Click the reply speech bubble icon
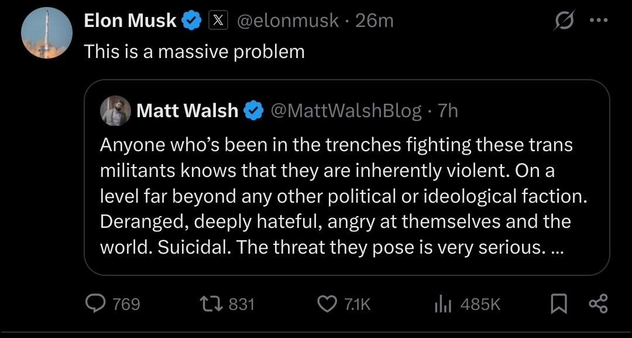 pos(95,303)
